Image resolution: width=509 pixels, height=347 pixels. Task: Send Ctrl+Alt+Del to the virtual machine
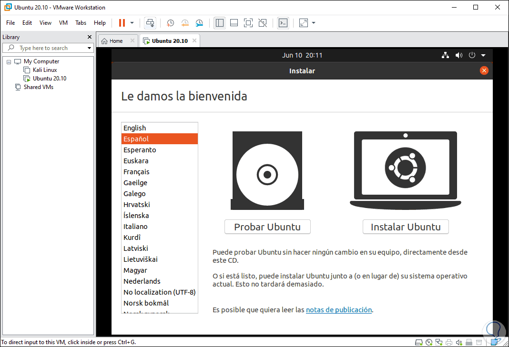150,23
